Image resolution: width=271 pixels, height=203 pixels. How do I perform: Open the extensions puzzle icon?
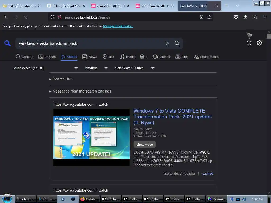(x=255, y=17)
